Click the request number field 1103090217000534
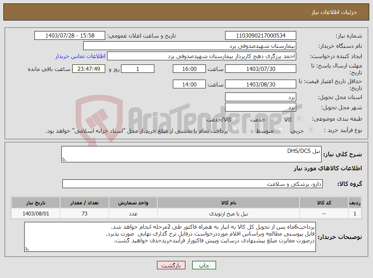373x278 pixels. click(261, 36)
